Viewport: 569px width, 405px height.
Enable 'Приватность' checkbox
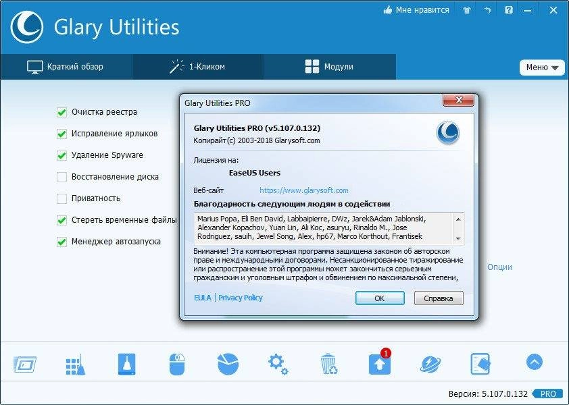61,198
